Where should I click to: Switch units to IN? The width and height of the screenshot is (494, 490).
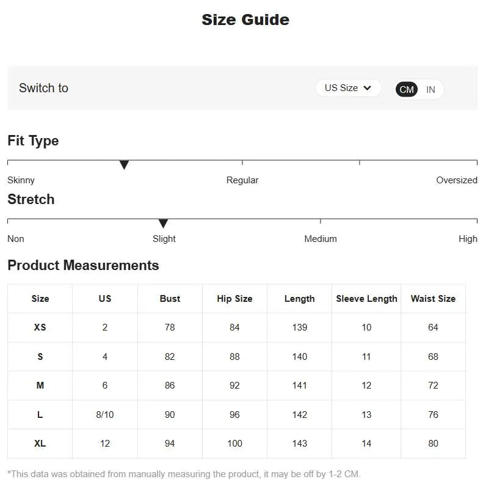[x=430, y=90]
